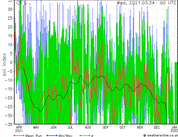Click the '-20' y-axis tick label
Screen dimensions: 178x137
[x=9, y=98]
